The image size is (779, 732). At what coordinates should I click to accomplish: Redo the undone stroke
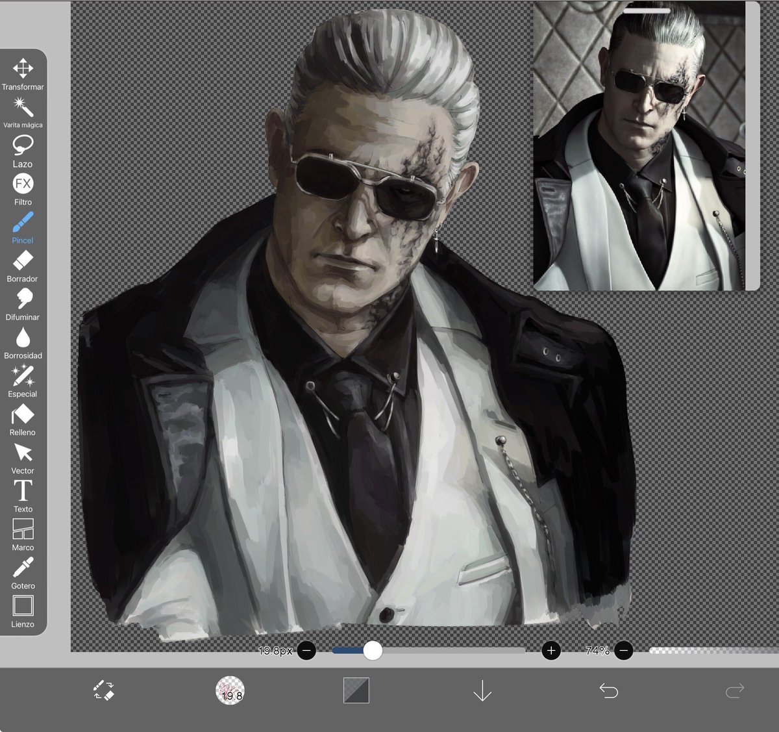pyautogui.click(x=734, y=690)
